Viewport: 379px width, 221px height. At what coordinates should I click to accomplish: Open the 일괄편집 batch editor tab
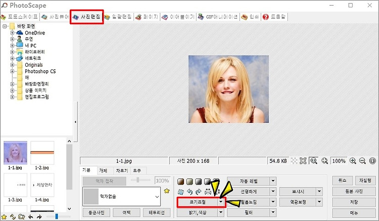point(118,17)
